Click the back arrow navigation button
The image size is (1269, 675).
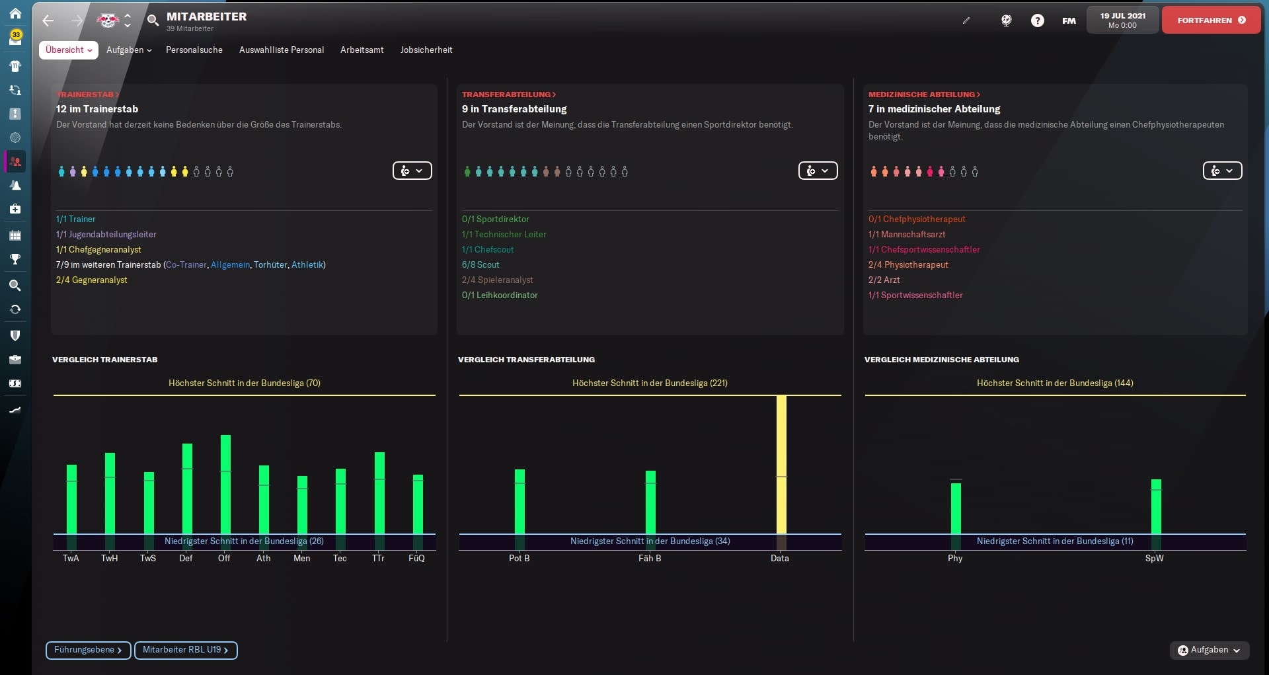tap(48, 20)
